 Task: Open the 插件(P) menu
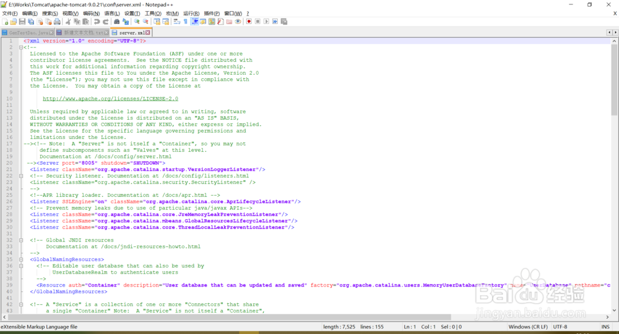coord(212,14)
